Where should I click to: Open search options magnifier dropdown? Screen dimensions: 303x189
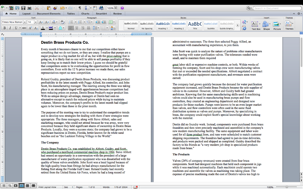coord(249,8)
